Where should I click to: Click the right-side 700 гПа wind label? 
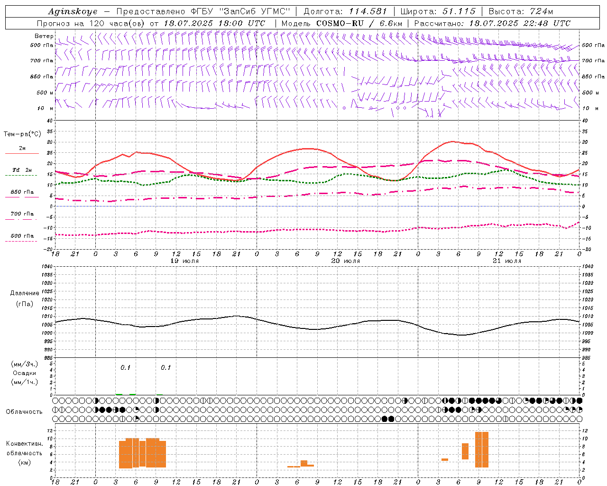(593, 61)
